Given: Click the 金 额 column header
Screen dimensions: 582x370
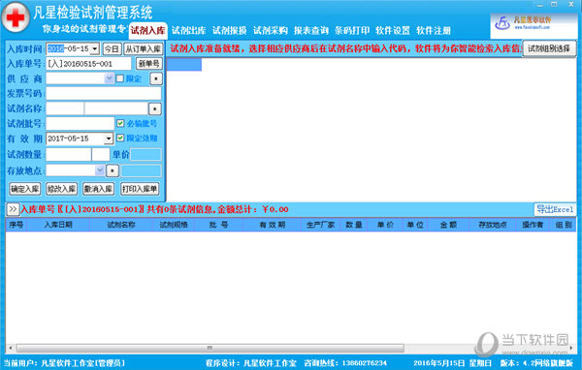Looking at the screenshot, I should [x=448, y=225].
